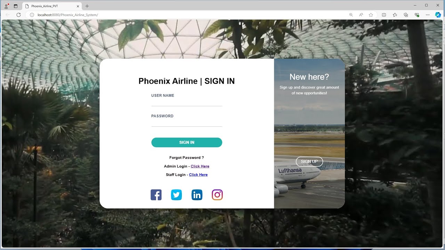Open the LinkedIn social icon
Screen dimensions: 445x250
(197, 195)
